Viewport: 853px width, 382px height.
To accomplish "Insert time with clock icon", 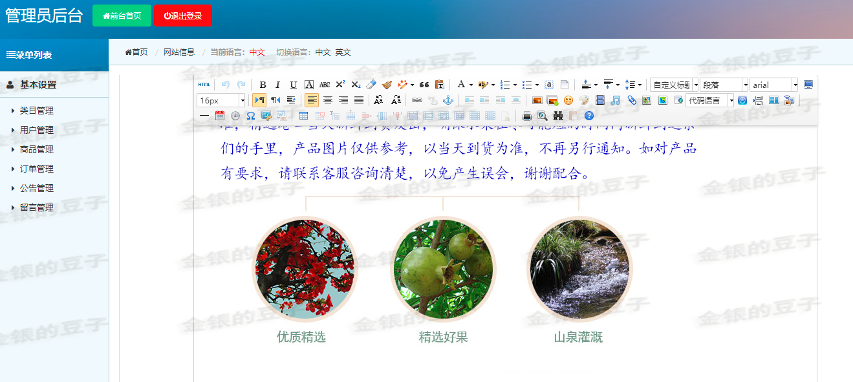I will pos(235,116).
